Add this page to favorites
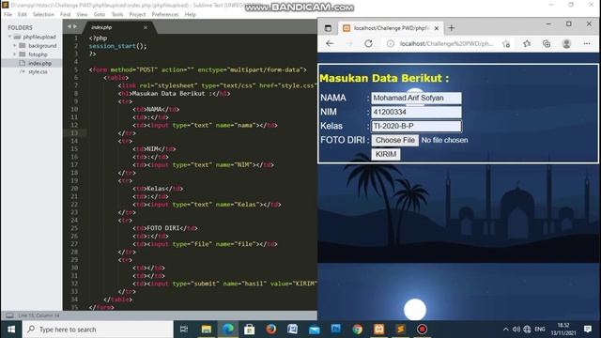The width and height of the screenshot is (601, 338). (506, 44)
